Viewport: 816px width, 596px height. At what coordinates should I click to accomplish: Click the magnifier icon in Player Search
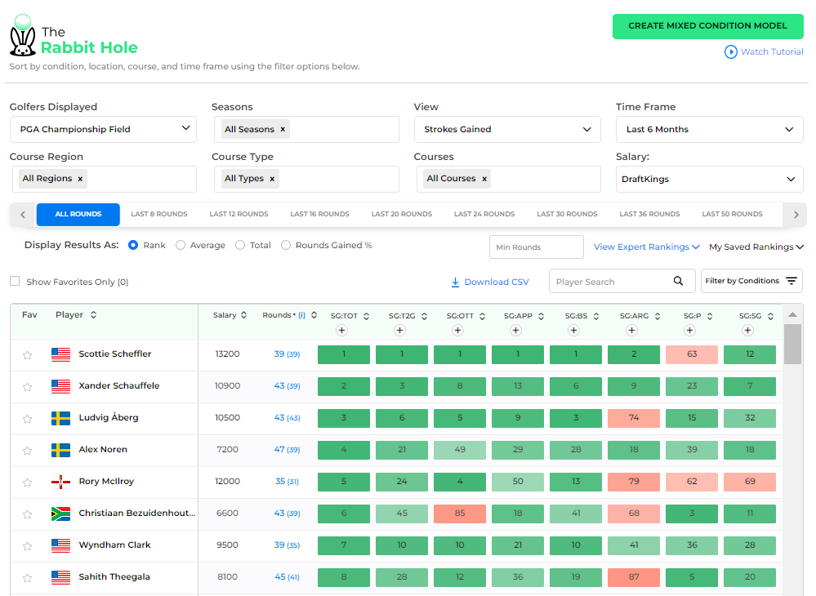678,281
